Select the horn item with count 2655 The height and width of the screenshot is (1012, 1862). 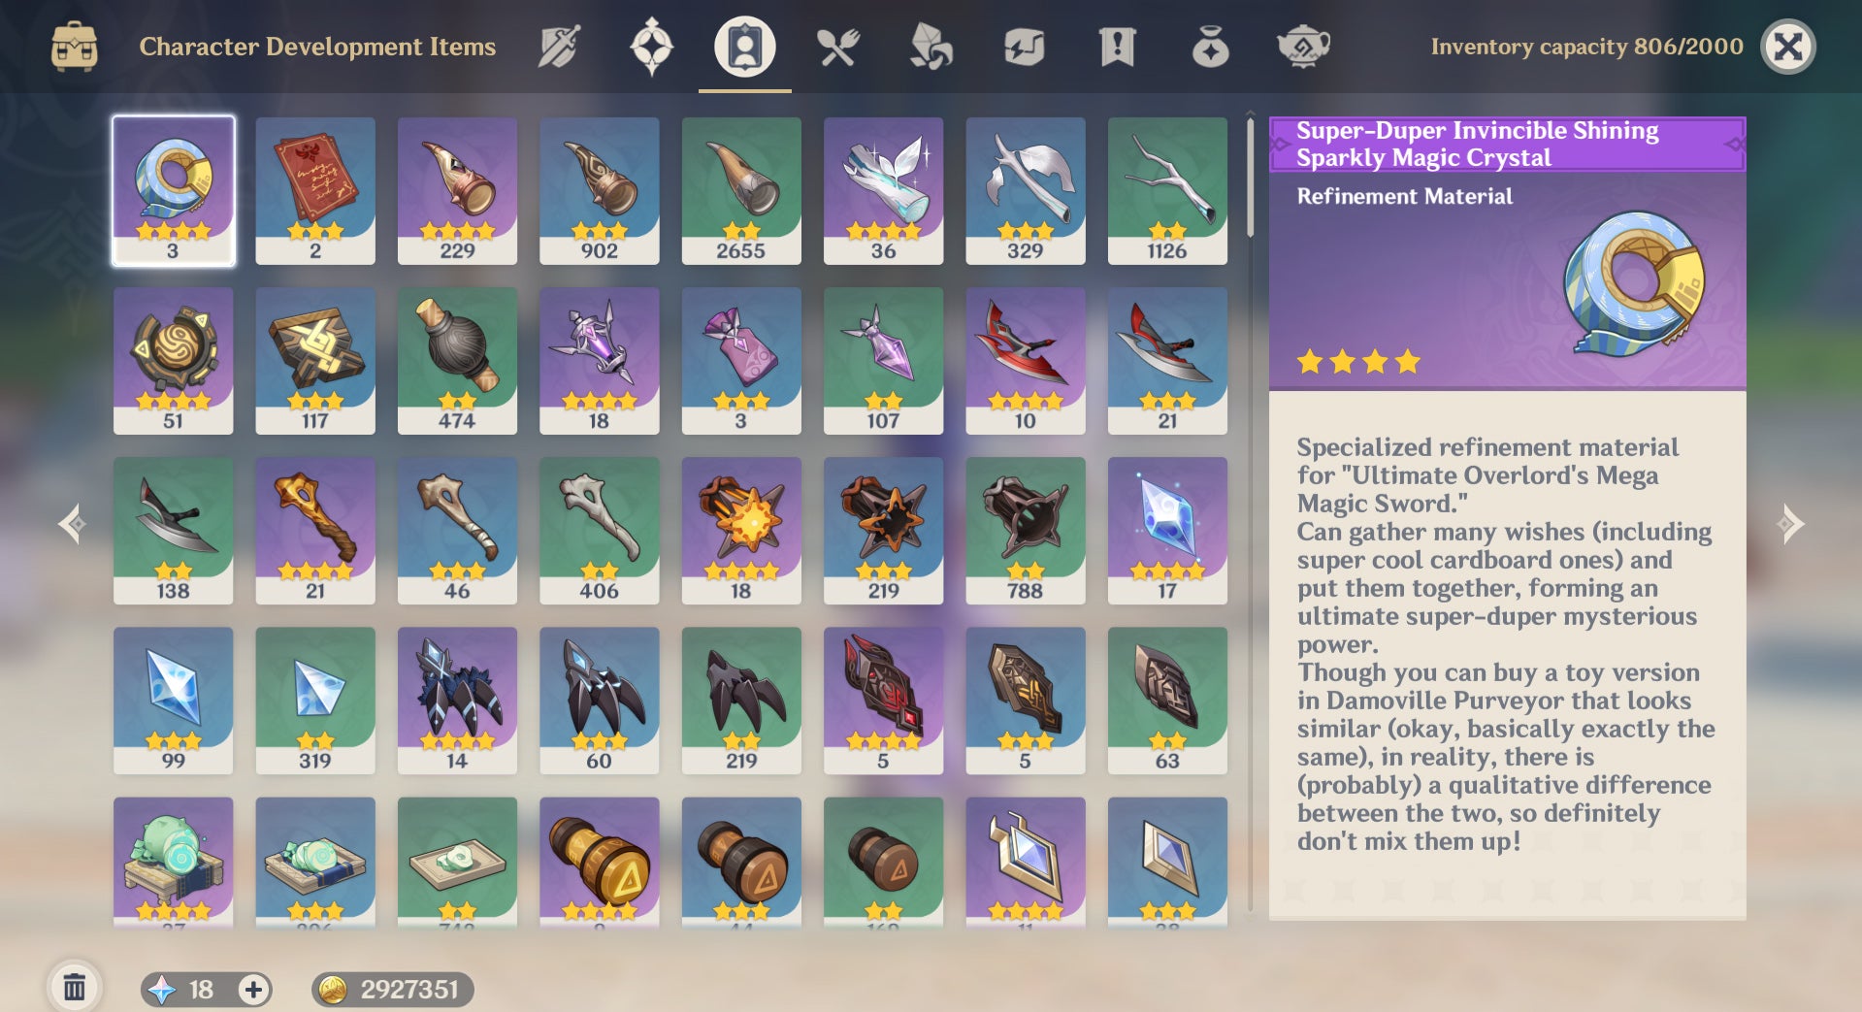pyautogui.click(x=741, y=190)
